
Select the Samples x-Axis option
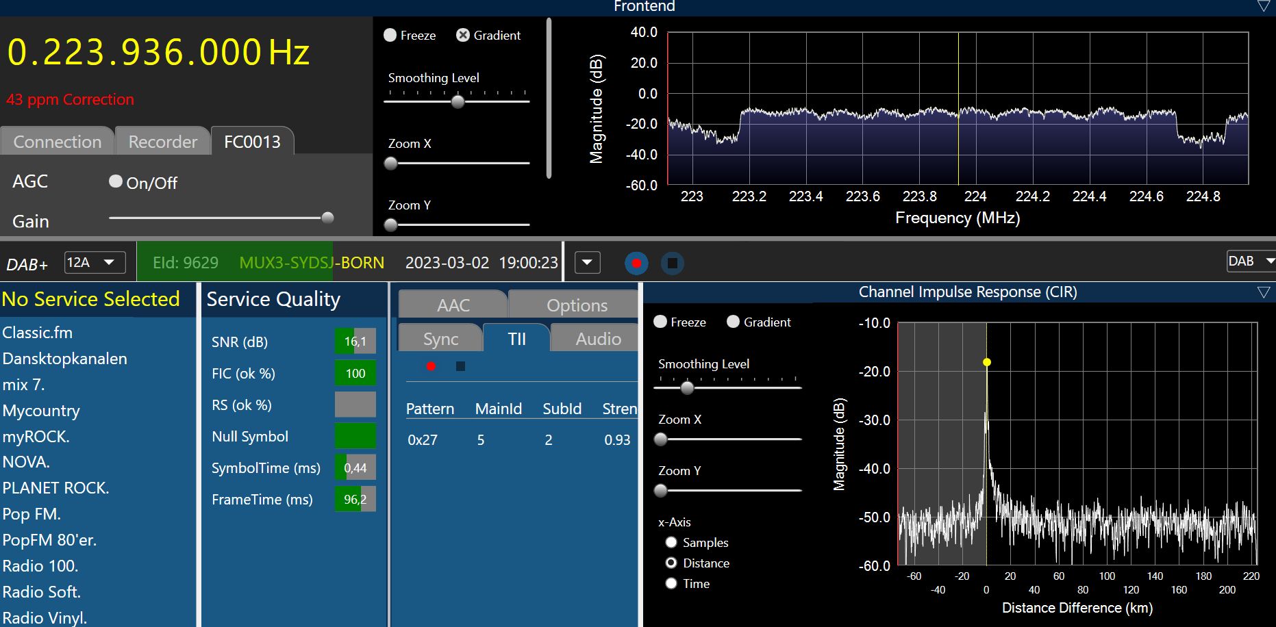click(671, 542)
